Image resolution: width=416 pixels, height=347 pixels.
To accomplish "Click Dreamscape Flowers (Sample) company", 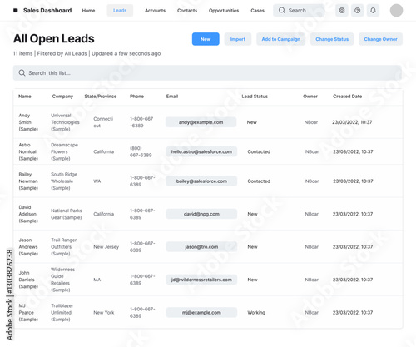I will 64,151.
